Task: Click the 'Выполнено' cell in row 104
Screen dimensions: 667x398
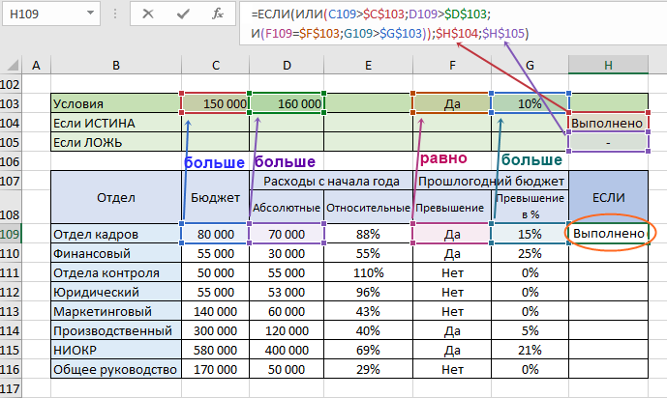Action: tap(608, 123)
